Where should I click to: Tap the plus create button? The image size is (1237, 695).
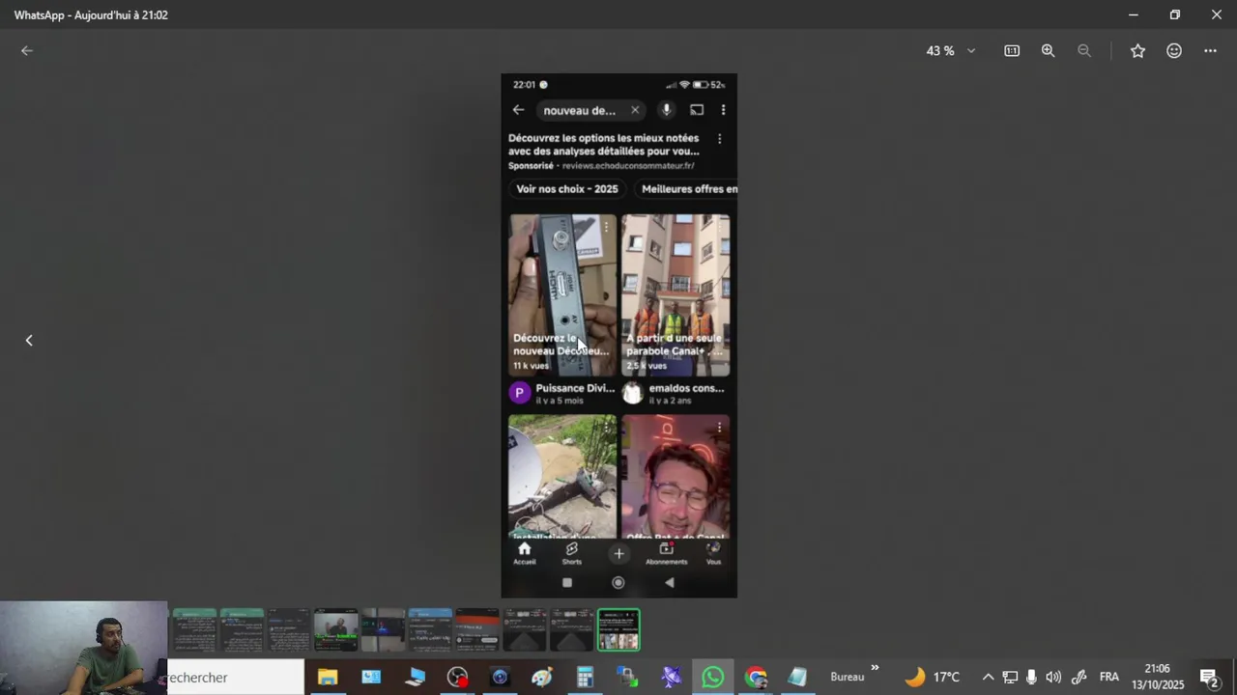(x=618, y=553)
